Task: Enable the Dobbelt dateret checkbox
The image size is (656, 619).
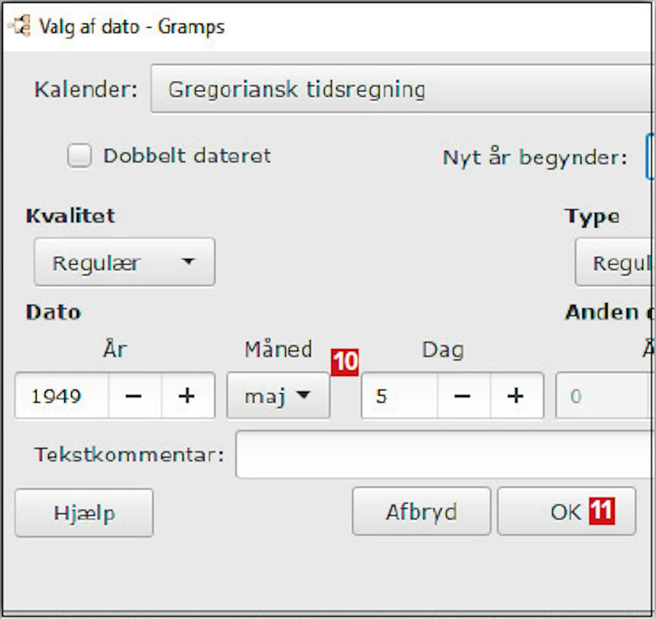Action: pos(80,156)
